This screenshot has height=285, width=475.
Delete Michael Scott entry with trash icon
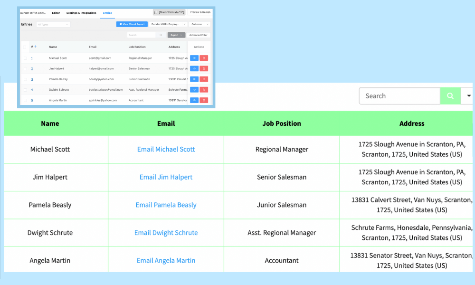coord(204,58)
